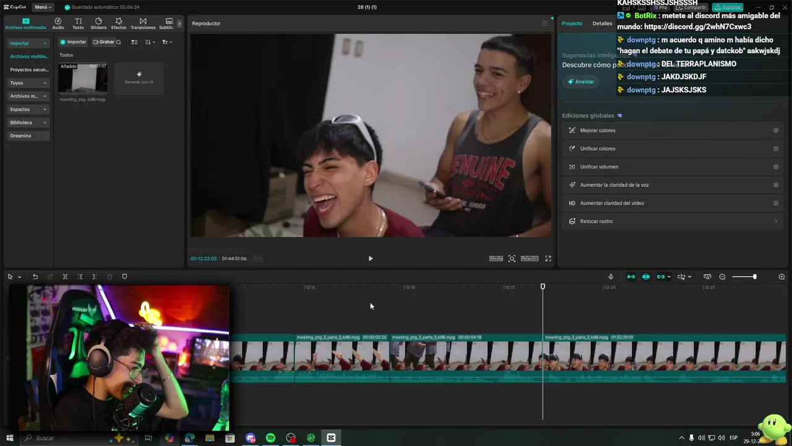Select the Archivos multimedia tab
This screenshot has width=792, height=446.
[x=25, y=24]
